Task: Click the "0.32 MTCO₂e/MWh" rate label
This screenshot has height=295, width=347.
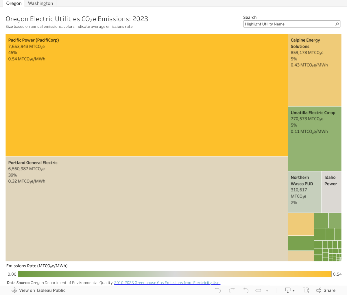Action: (x=27, y=181)
